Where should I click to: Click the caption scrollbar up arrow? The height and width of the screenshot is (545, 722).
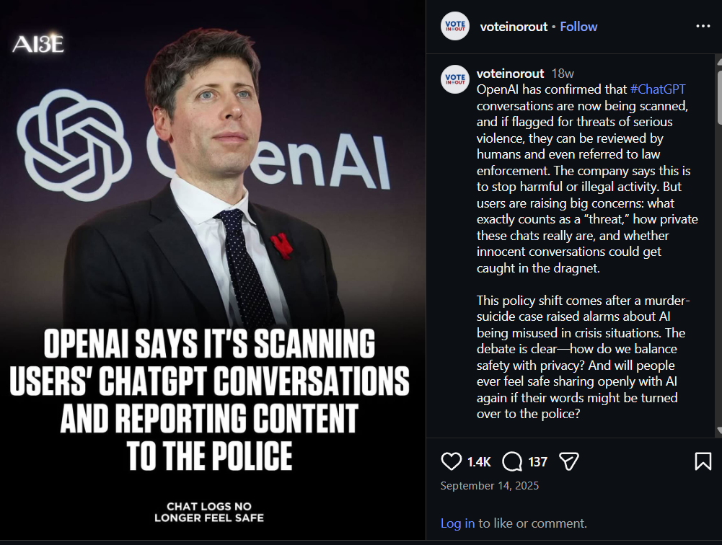click(719, 58)
